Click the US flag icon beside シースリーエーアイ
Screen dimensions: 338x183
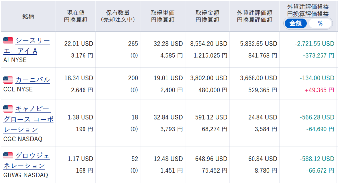point(8,41)
